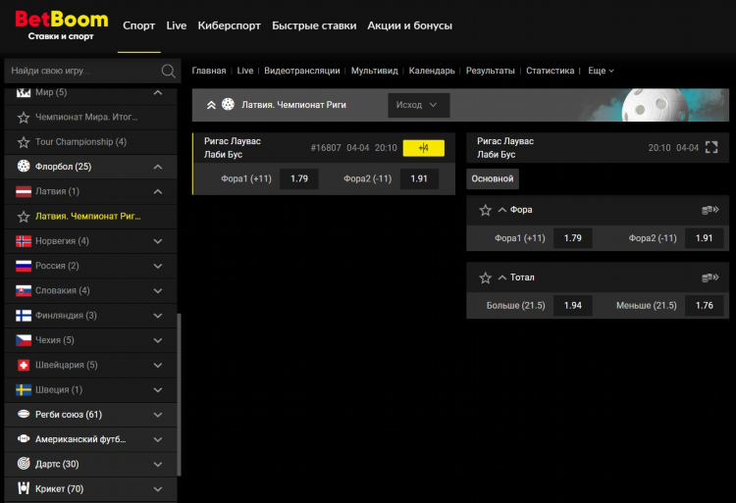Click the Finland flag icon
This screenshot has height=503, width=736.
pyautogui.click(x=24, y=316)
